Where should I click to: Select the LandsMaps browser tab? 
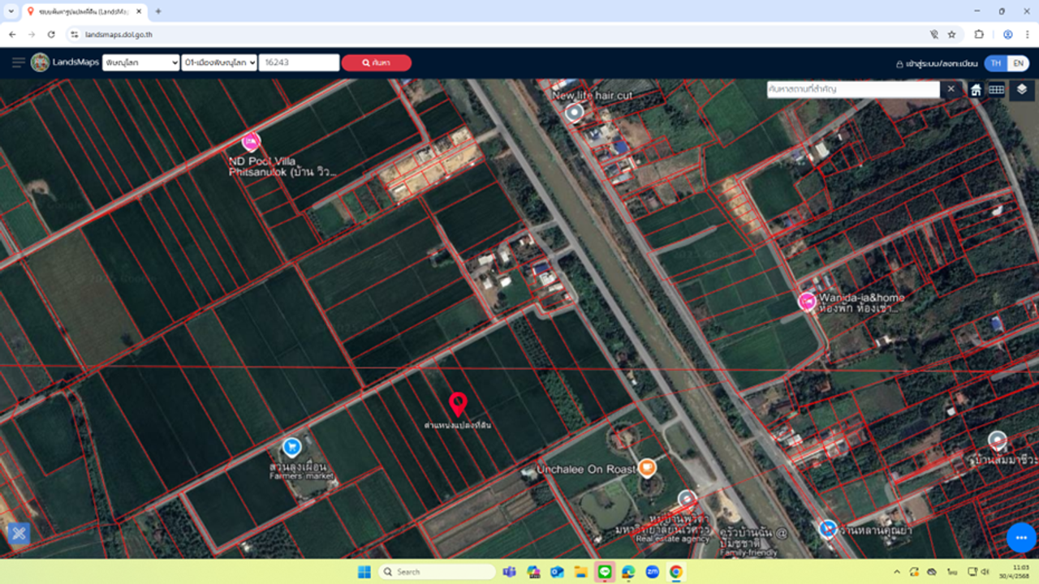point(81,11)
